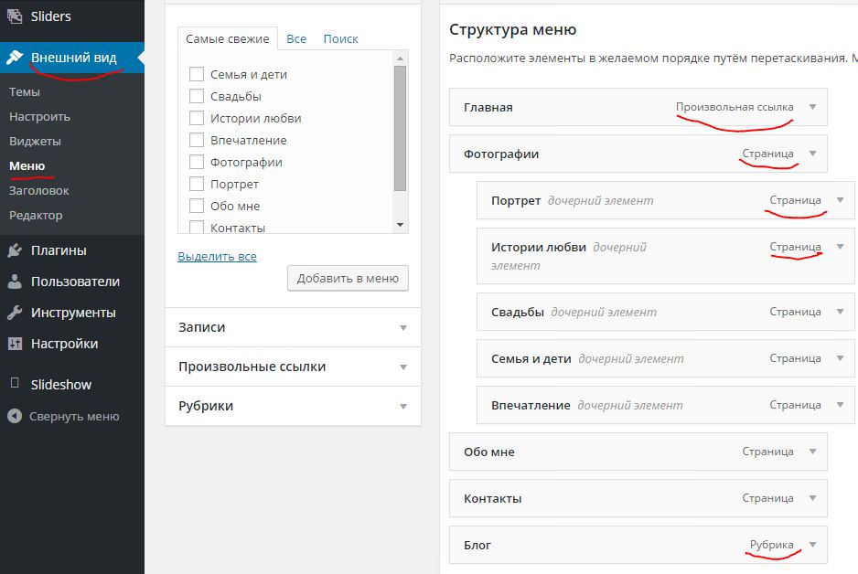Switch to the Все tab
The height and width of the screenshot is (574, 858).
(x=296, y=38)
